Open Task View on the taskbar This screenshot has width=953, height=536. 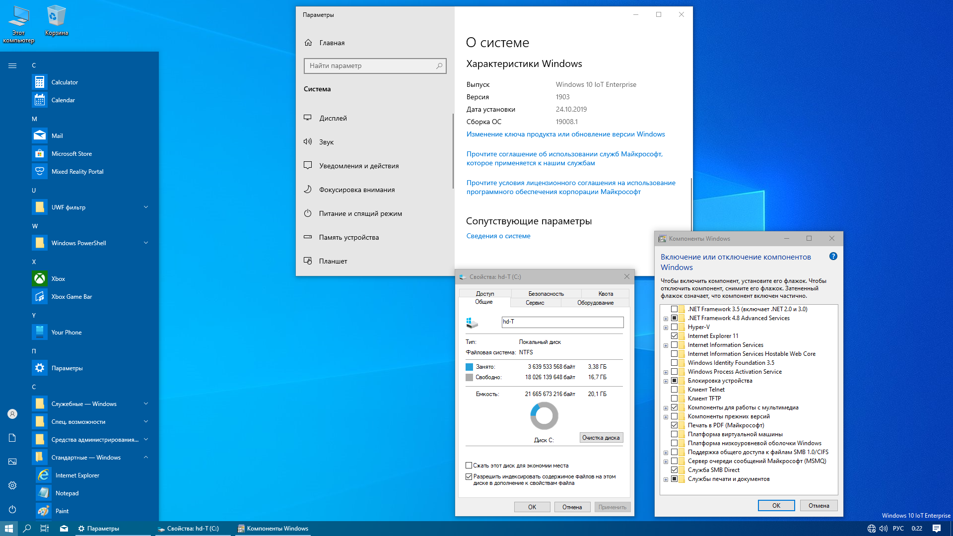click(x=45, y=529)
